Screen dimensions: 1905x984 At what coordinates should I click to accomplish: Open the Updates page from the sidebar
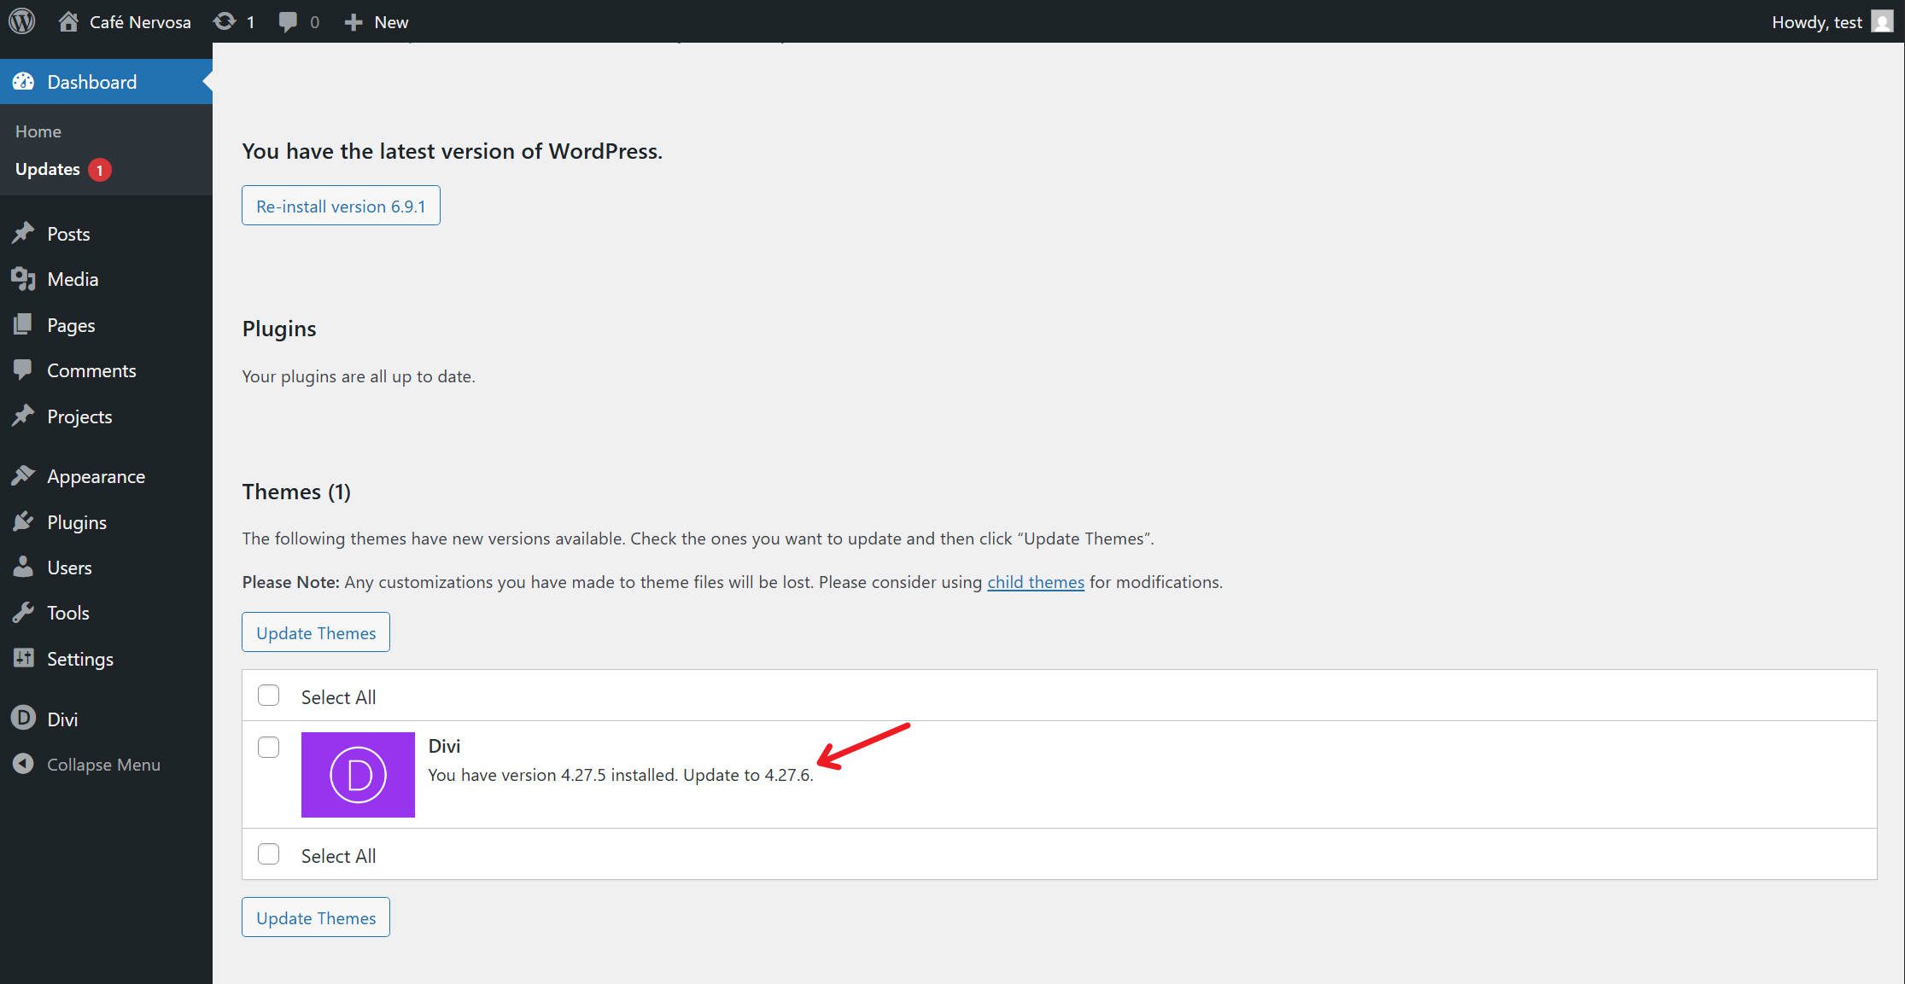pyautogui.click(x=49, y=168)
